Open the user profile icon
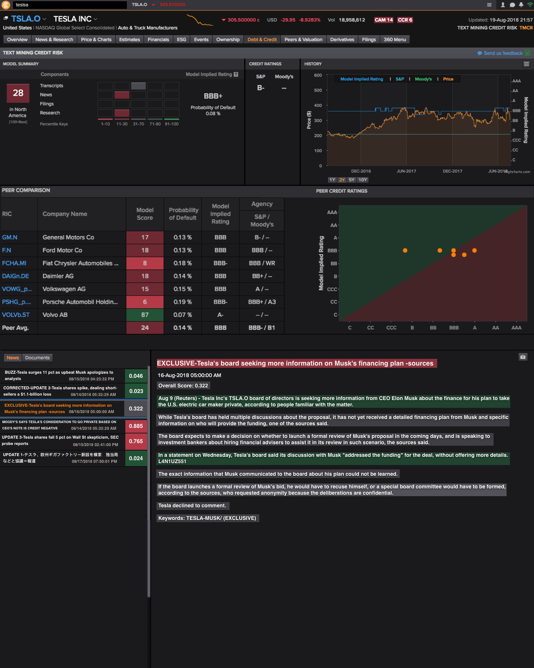534x668 pixels. coord(503,5)
